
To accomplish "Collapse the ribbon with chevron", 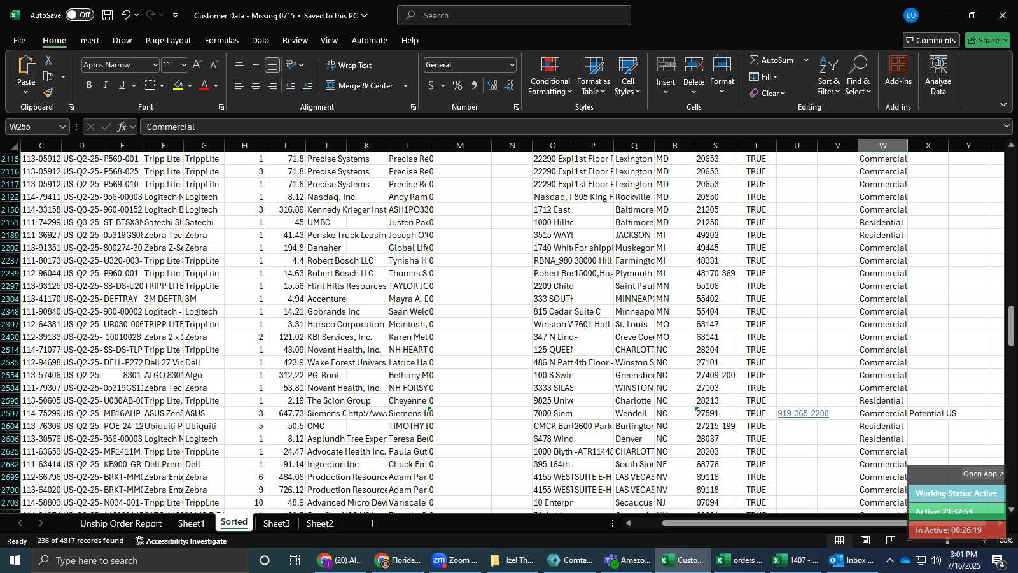I will point(1003,105).
